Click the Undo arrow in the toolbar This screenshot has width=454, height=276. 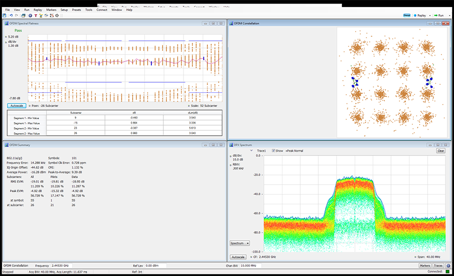[11, 15]
